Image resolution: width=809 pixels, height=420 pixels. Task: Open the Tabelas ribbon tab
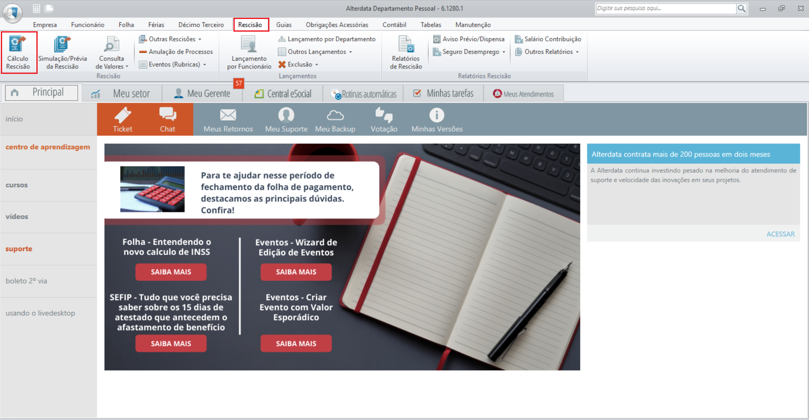coord(431,24)
